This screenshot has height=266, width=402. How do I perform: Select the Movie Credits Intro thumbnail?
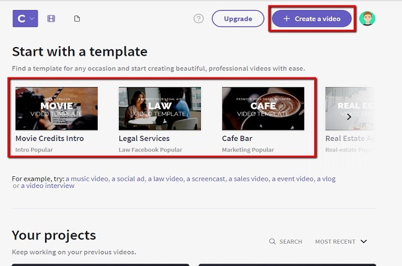(x=56, y=108)
